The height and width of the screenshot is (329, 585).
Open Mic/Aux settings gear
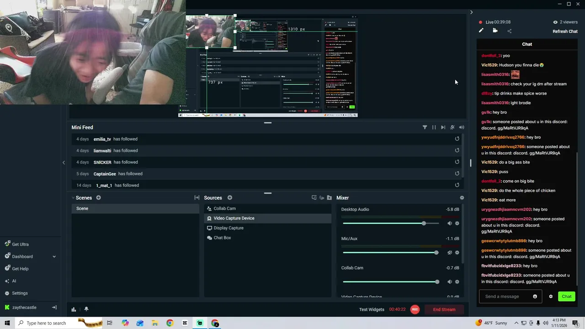click(x=457, y=253)
